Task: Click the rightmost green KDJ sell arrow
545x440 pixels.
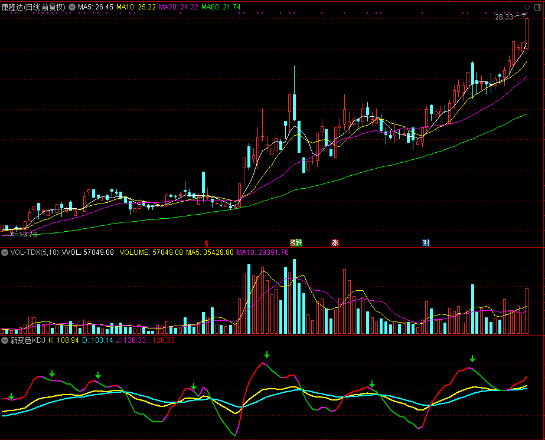Action: pyautogui.click(x=472, y=359)
